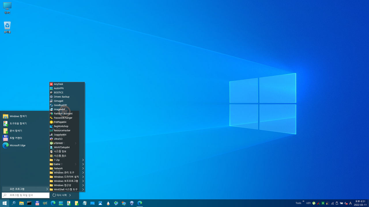Focus the 프로그램 및 파일 검색 box
Screen dimensions: 369x207
(x=26, y=195)
